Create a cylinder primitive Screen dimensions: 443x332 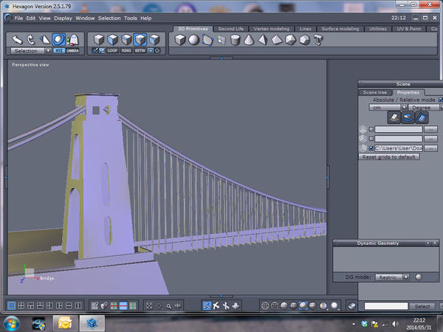(235, 40)
